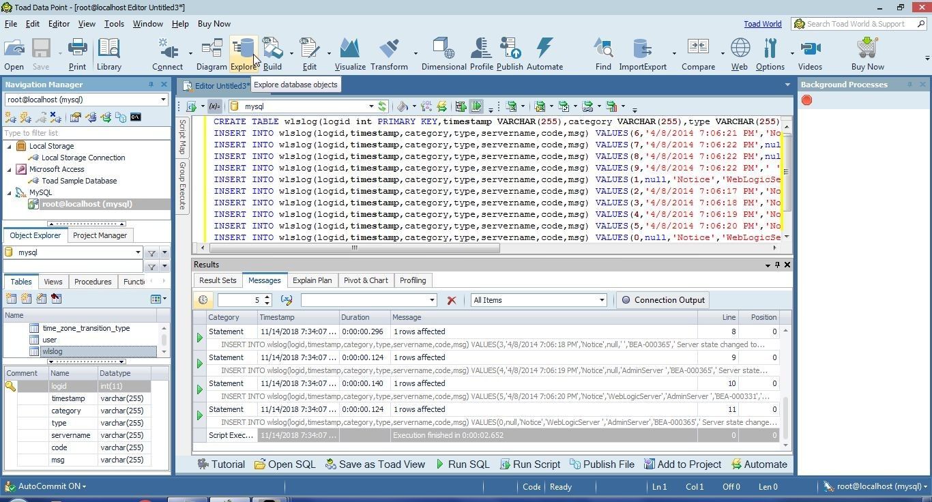This screenshot has height=502, width=932.
Task: Click the Find binoculars icon
Action: 603,54
